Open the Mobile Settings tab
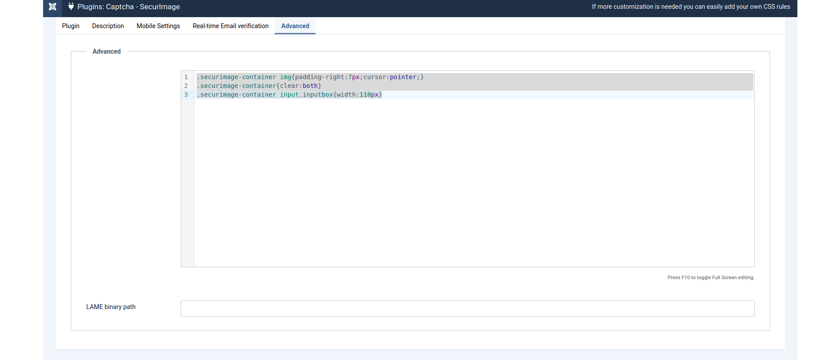Screen dimensions: 840x360 [x=158, y=26]
